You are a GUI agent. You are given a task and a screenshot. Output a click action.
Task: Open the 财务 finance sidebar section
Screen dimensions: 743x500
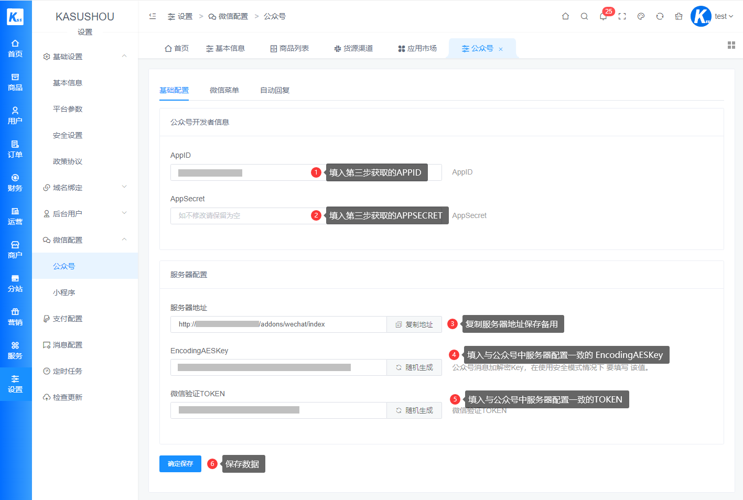[x=15, y=183]
